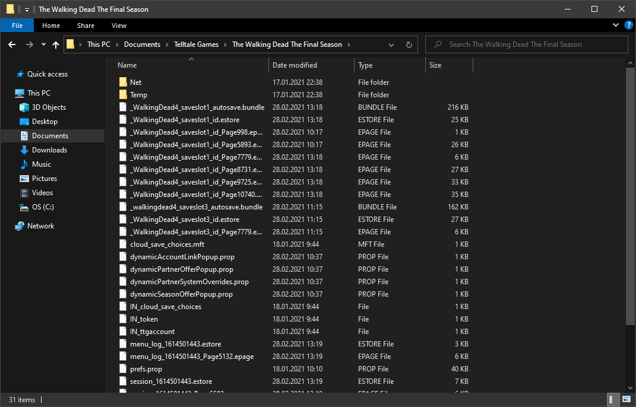This screenshot has width=636, height=407.
Task: Switch to large icons view
Action: click(626, 399)
